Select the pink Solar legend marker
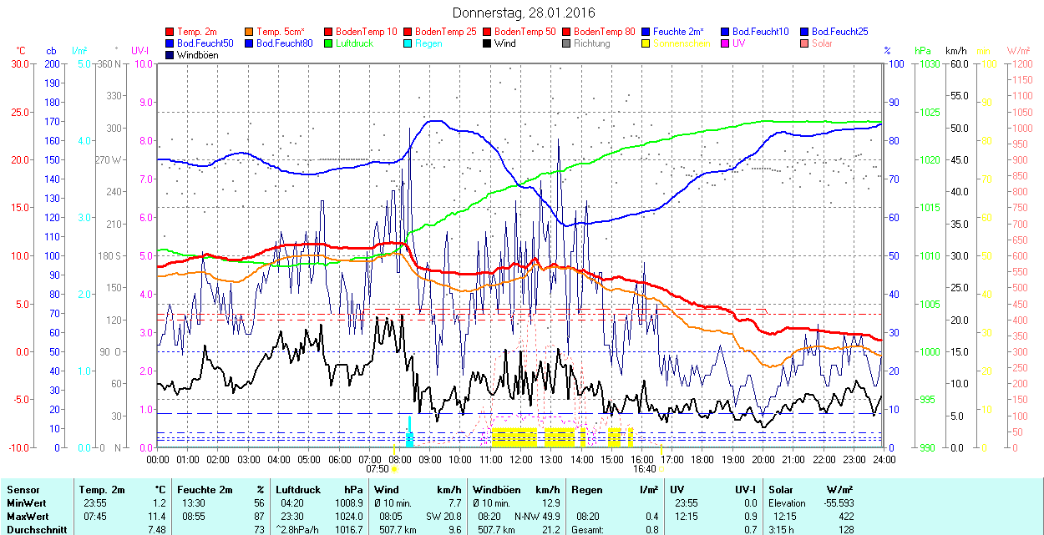The width and height of the screenshot is (1044, 535). [x=805, y=43]
